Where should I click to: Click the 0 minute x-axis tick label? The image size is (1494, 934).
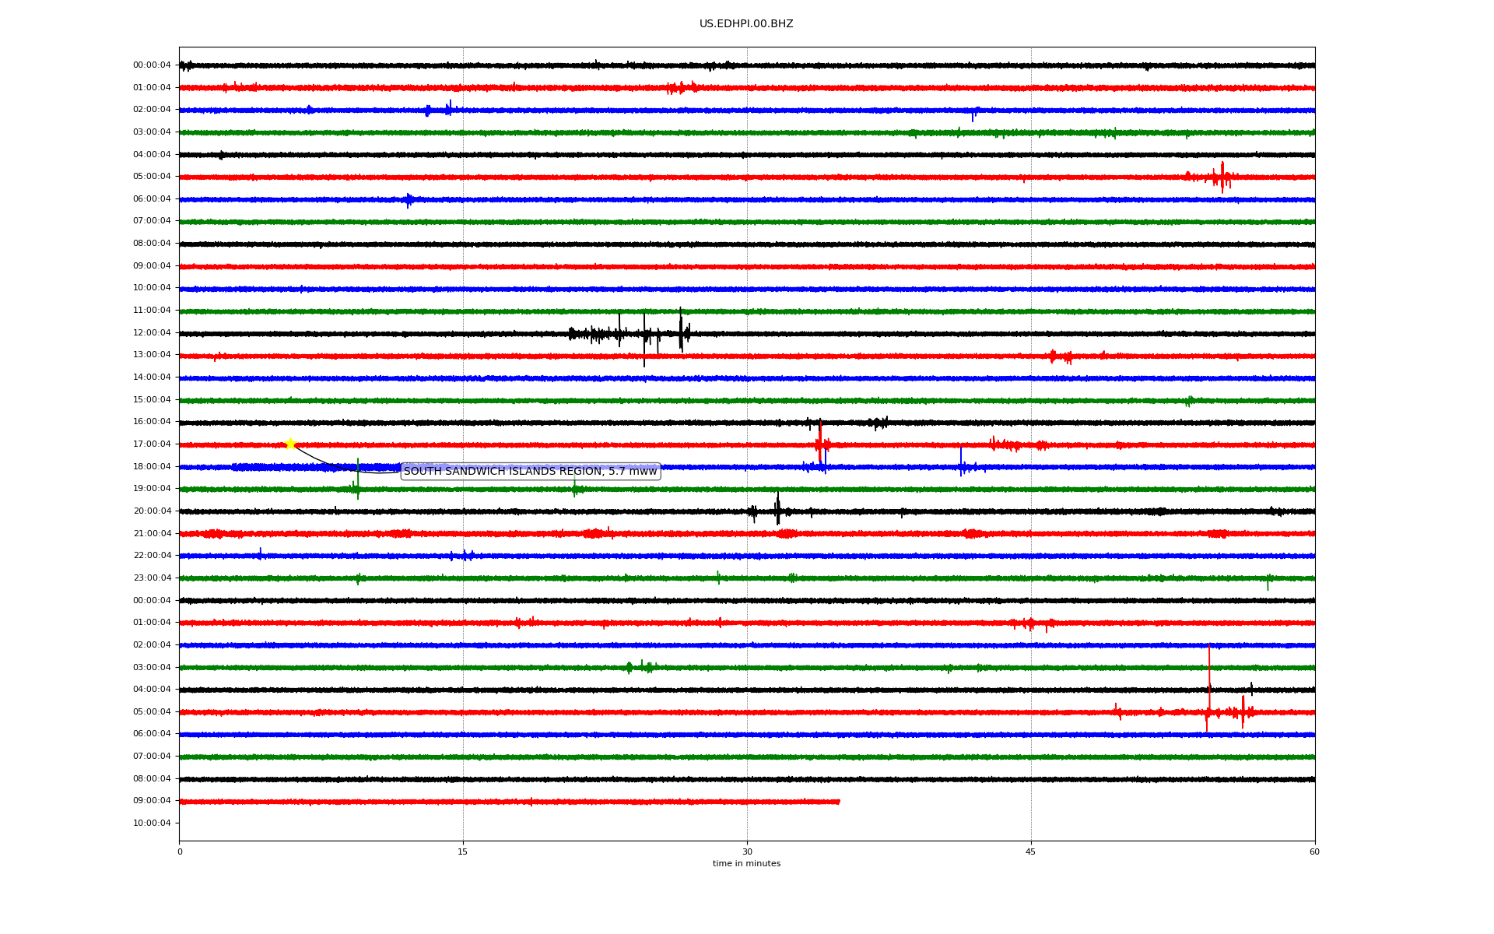pyautogui.click(x=180, y=851)
